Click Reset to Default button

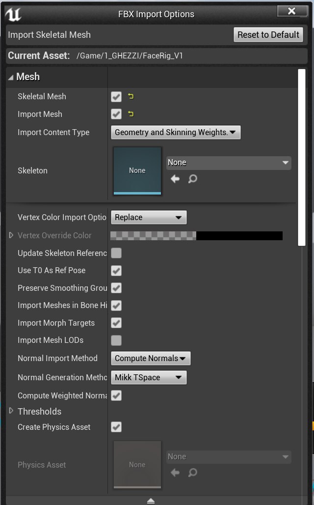click(268, 34)
